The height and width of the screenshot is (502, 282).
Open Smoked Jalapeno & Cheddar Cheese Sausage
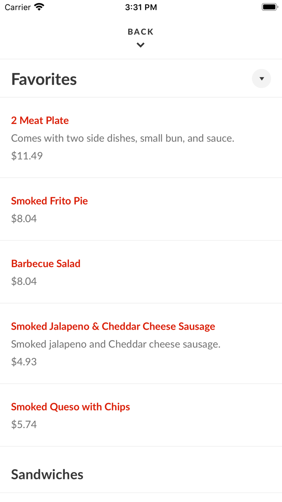coord(113,326)
